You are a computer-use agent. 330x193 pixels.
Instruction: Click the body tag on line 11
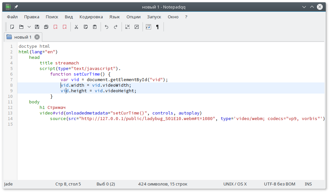pyautogui.click(x=34, y=102)
